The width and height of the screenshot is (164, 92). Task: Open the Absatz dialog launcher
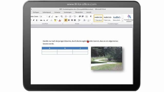(x=92, y=24)
